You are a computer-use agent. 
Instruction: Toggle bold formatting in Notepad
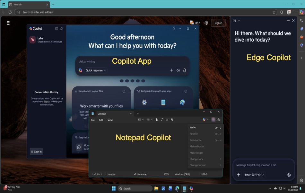[x=157, y=120]
